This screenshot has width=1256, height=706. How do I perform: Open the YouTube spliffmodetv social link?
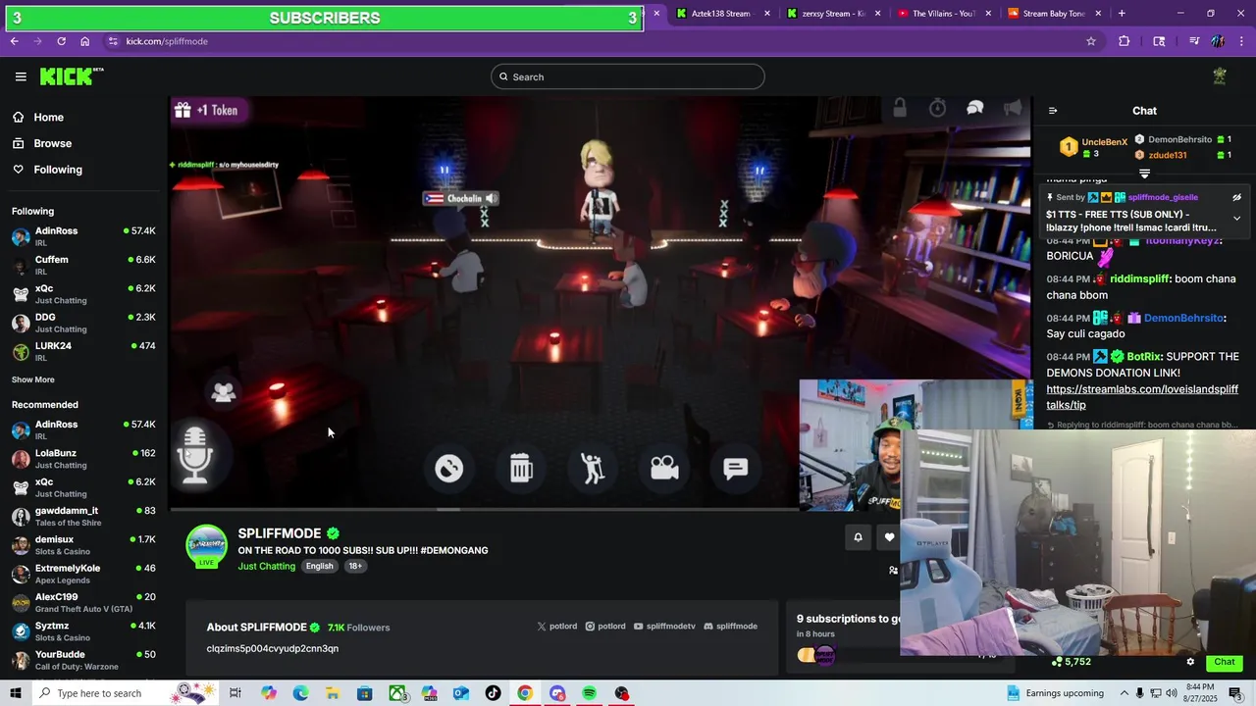(664, 626)
